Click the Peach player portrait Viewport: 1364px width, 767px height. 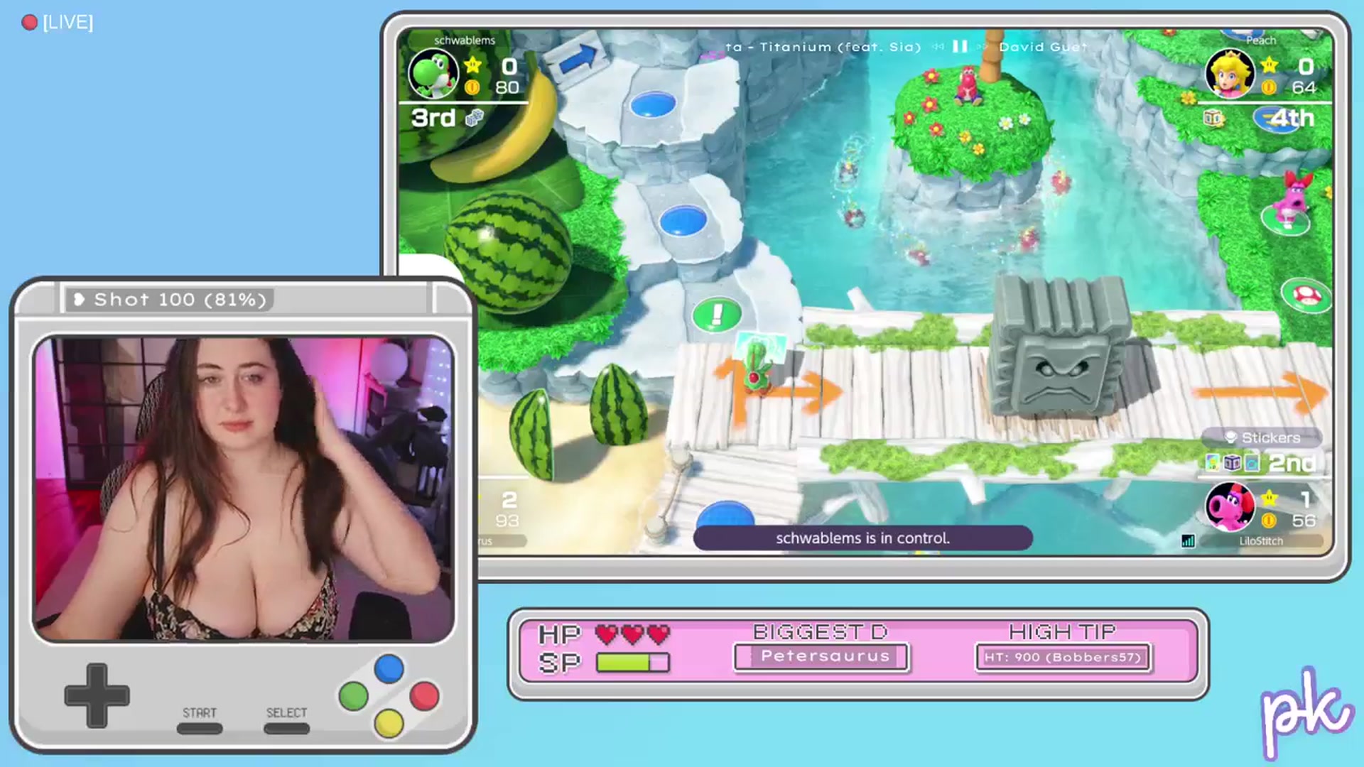pos(1230,74)
